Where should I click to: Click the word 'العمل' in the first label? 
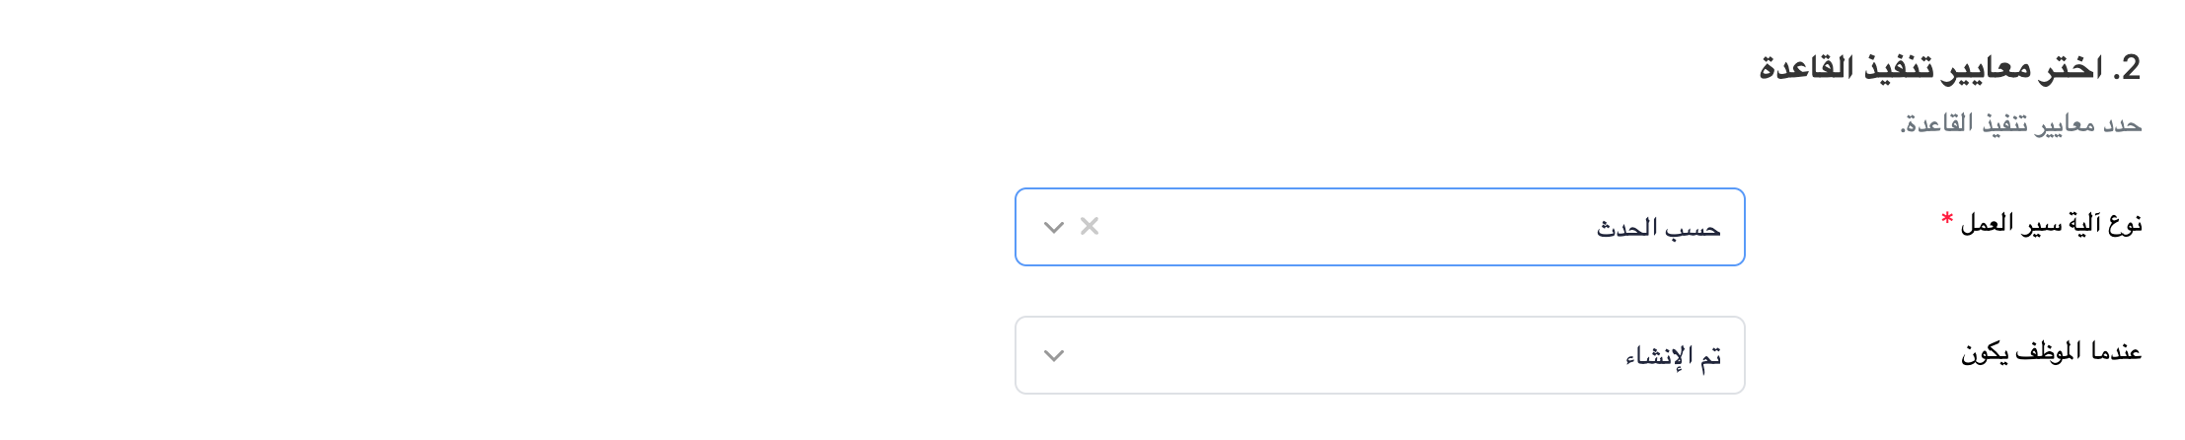(x=1987, y=225)
